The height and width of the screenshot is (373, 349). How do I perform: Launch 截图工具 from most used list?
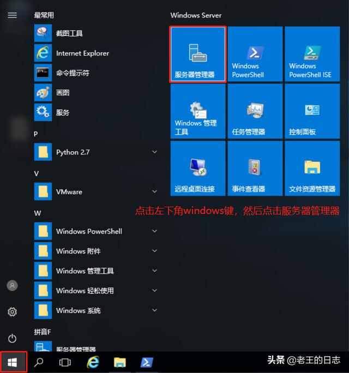point(95,33)
